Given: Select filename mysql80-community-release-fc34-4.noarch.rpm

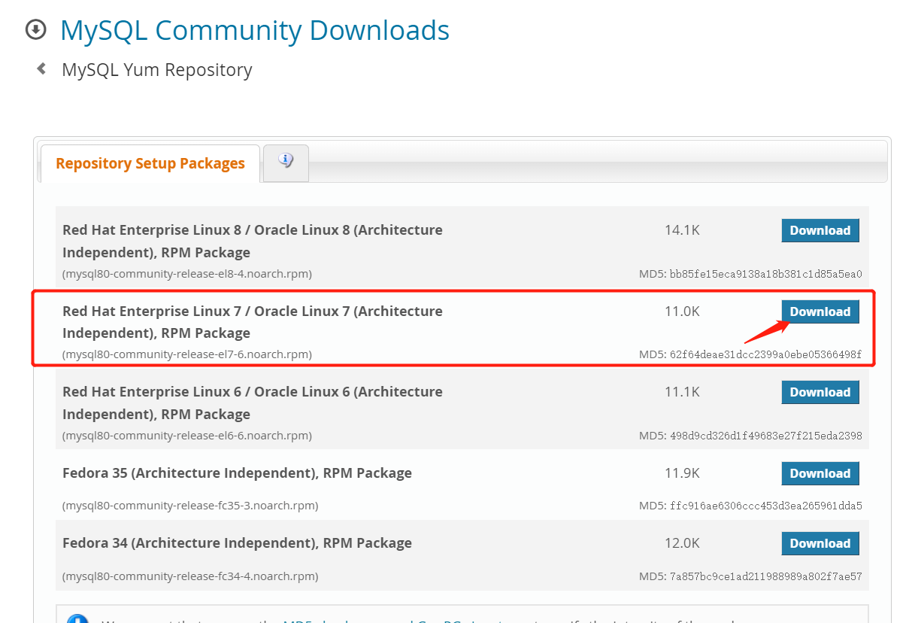Looking at the screenshot, I should (x=190, y=576).
